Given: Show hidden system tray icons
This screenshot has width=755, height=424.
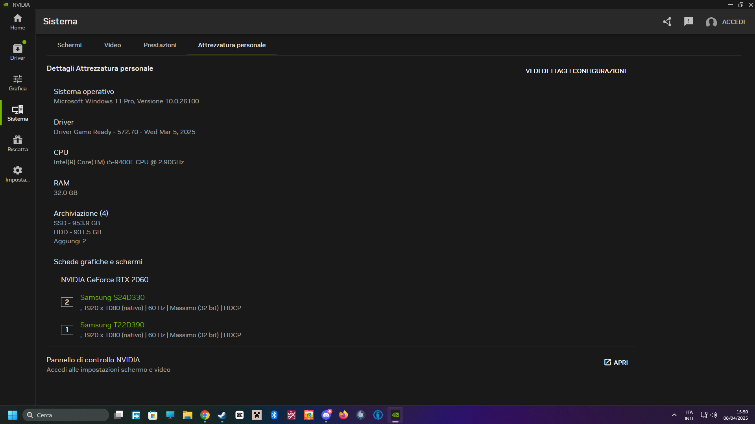Looking at the screenshot, I should click(674, 415).
